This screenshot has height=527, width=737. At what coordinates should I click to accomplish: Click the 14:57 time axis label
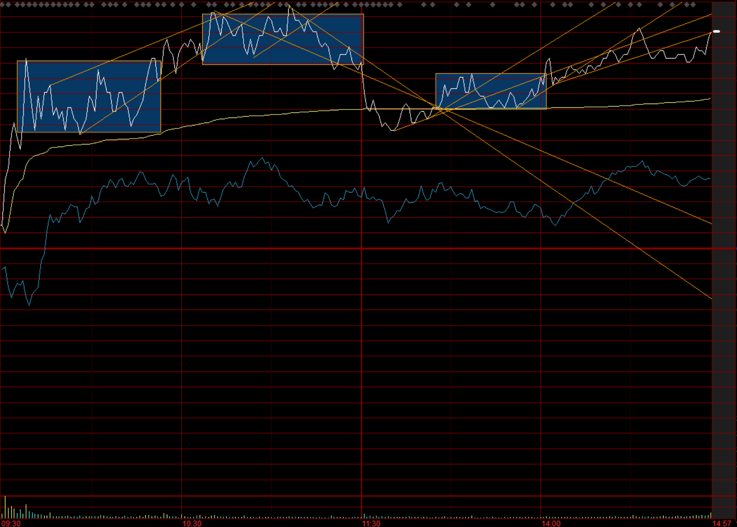722,523
